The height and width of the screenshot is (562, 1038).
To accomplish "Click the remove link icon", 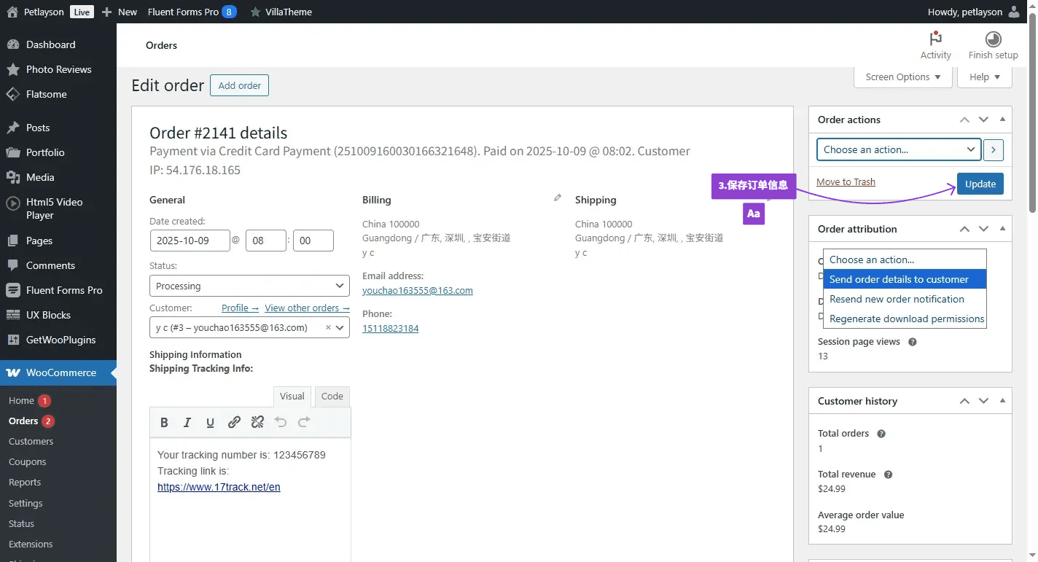I will coord(257,422).
